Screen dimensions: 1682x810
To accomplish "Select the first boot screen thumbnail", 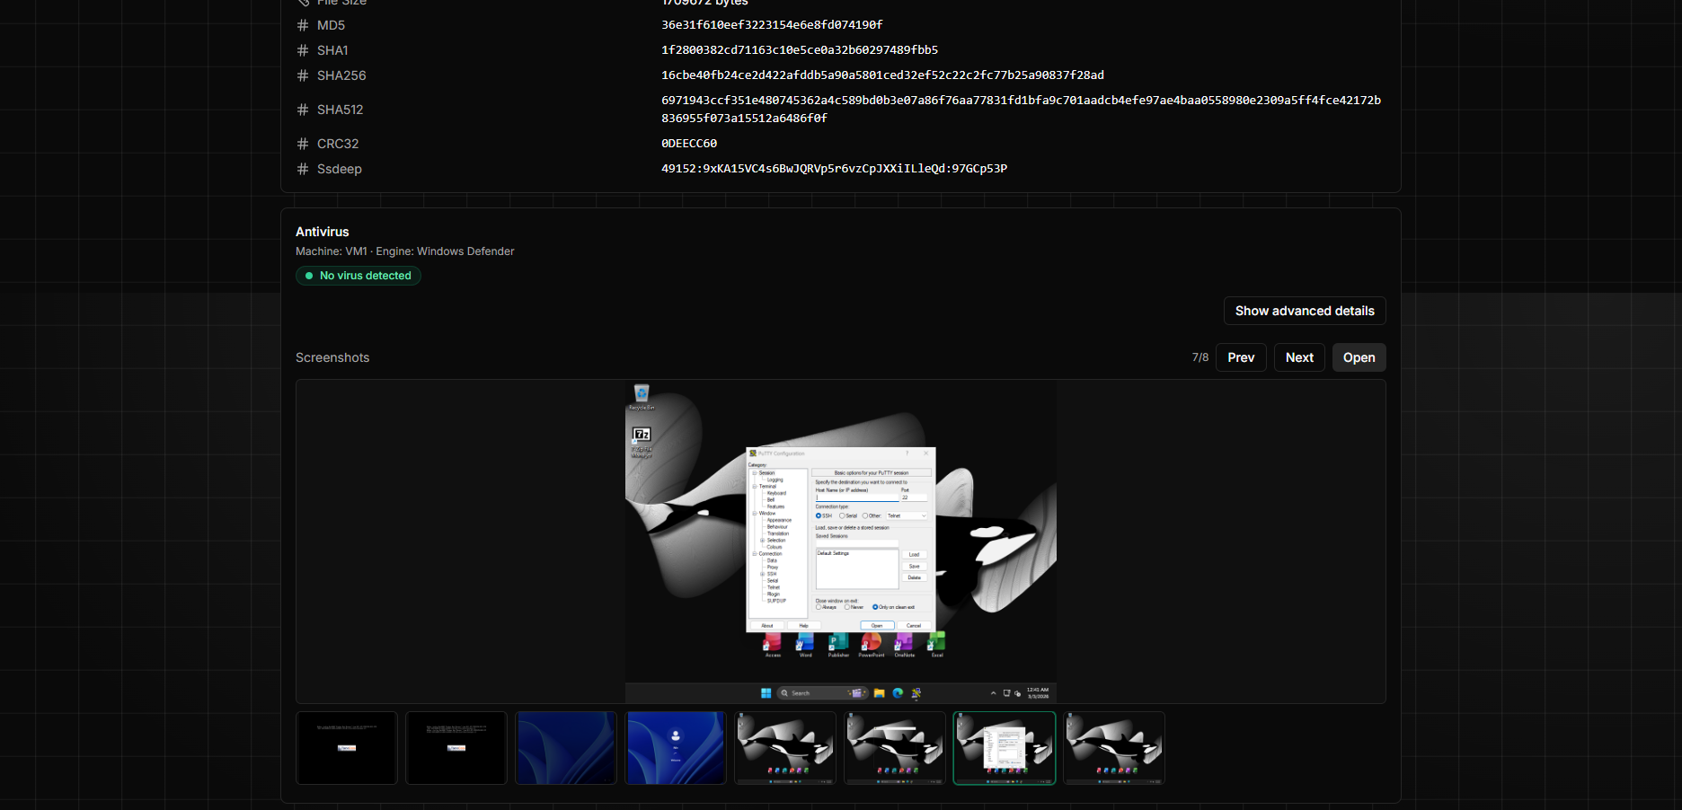I will [347, 748].
